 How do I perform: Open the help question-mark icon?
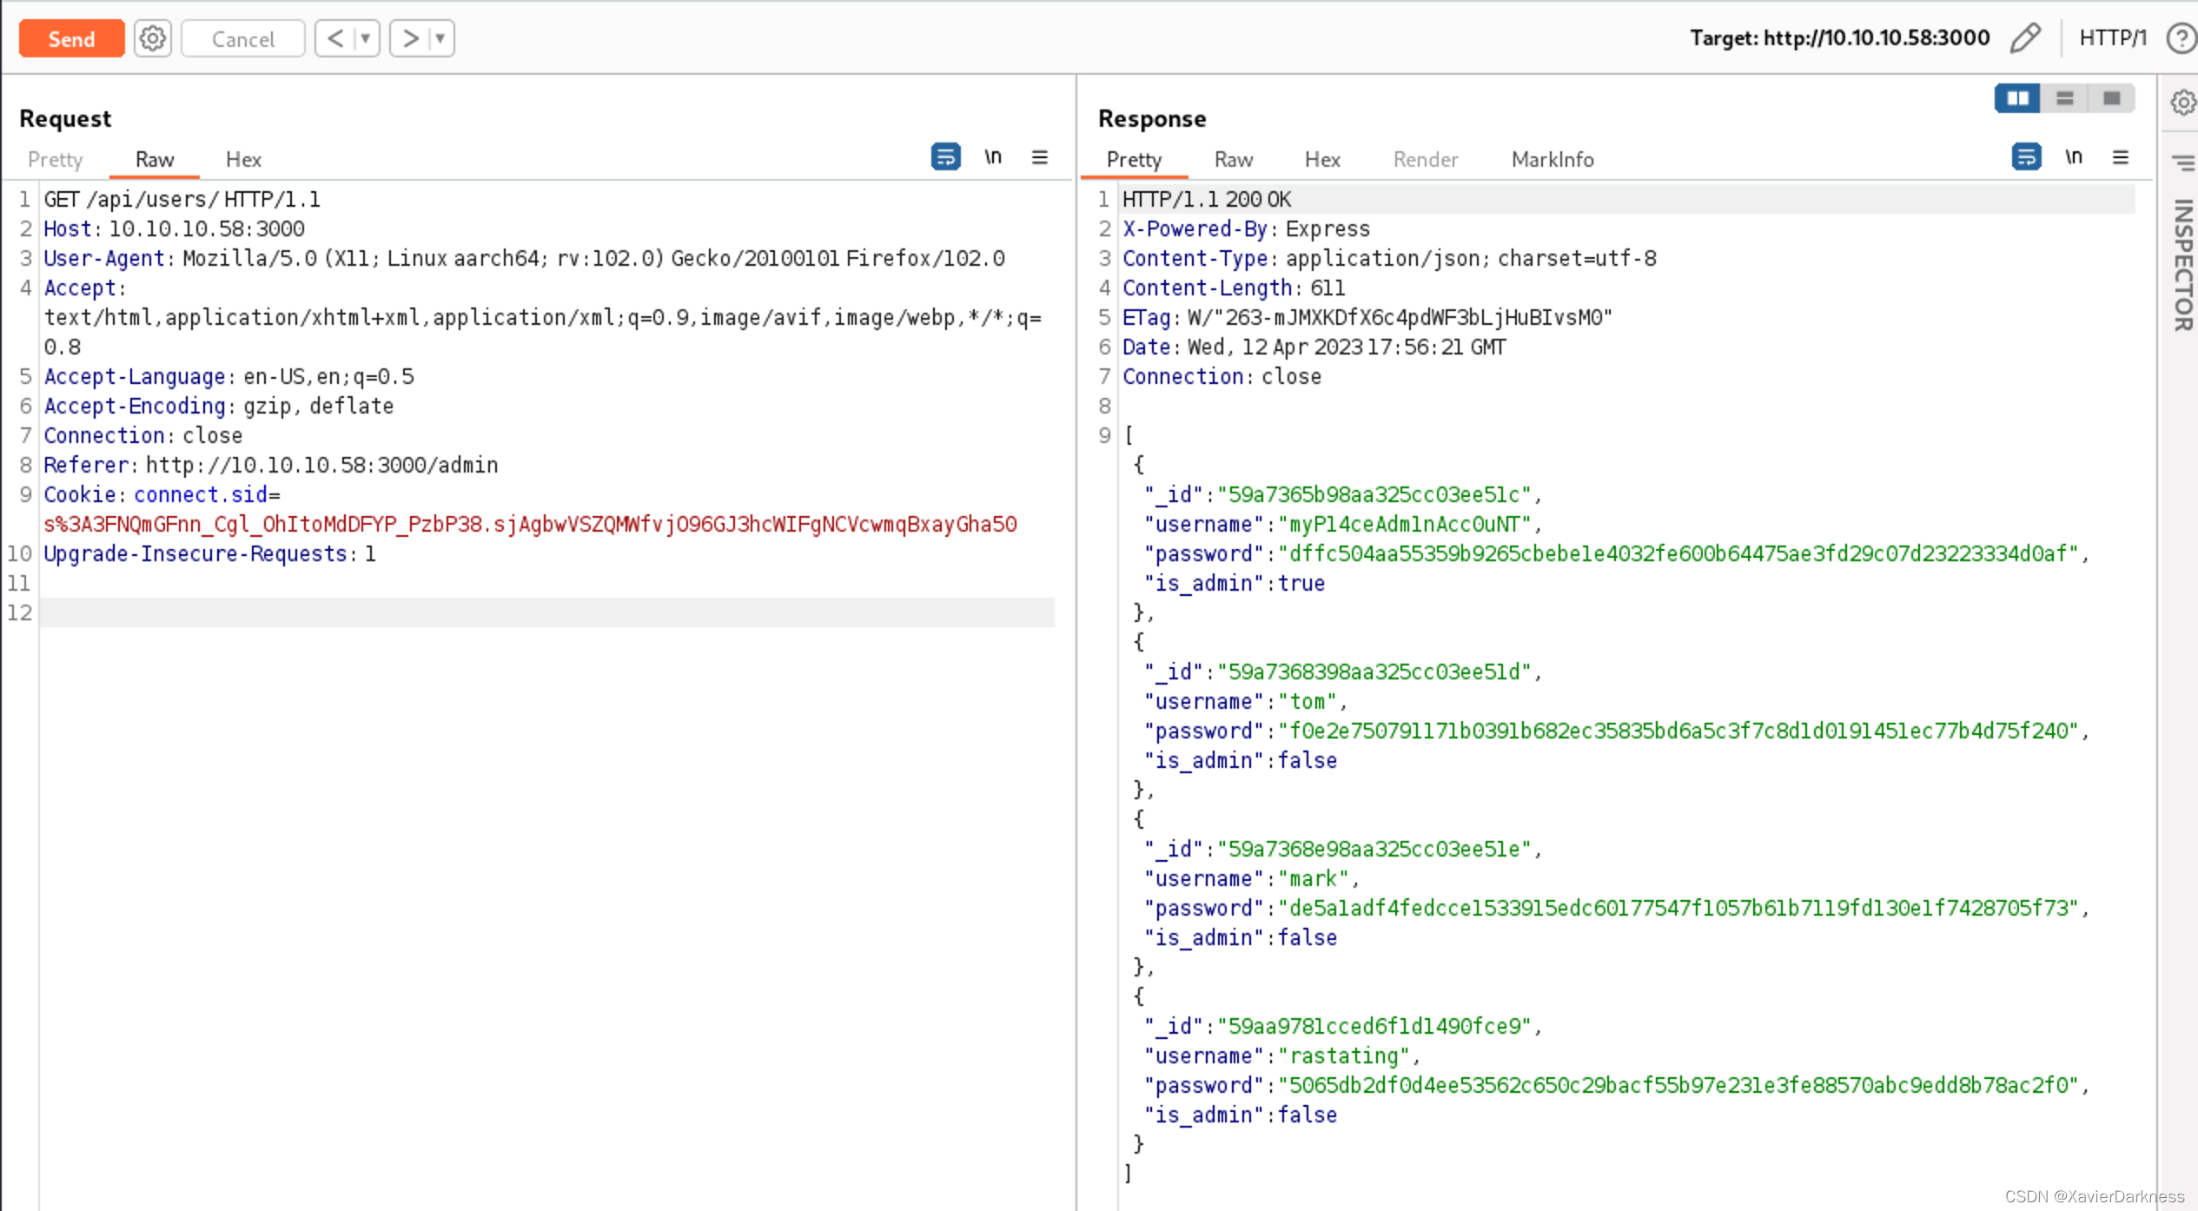pos(2181,38)
